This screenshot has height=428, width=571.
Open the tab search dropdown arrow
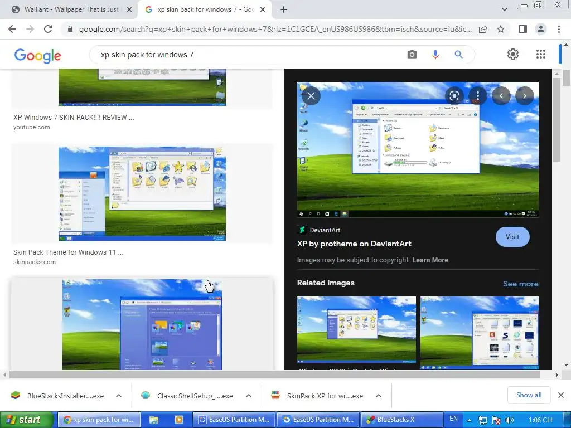coord(504,9)
